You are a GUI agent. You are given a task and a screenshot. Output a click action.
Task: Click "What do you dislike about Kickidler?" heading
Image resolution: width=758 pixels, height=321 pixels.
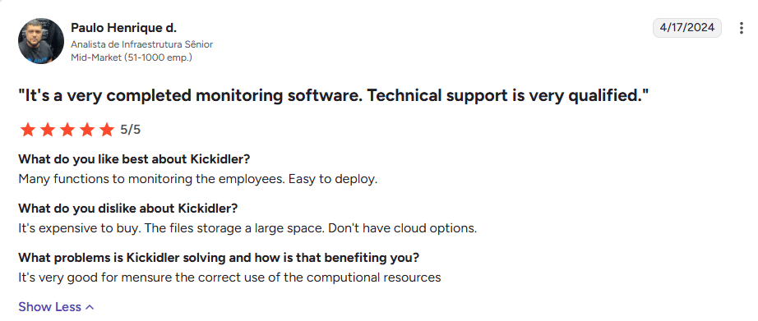click(x=128, y=209)
